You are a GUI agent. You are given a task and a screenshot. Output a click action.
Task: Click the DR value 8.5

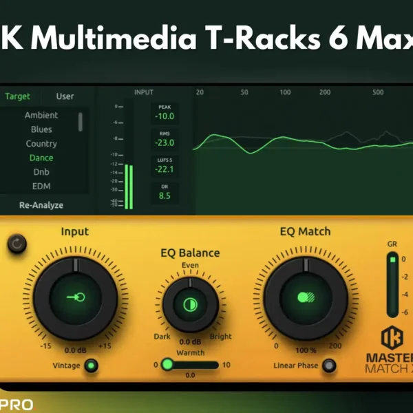(165, 196)
